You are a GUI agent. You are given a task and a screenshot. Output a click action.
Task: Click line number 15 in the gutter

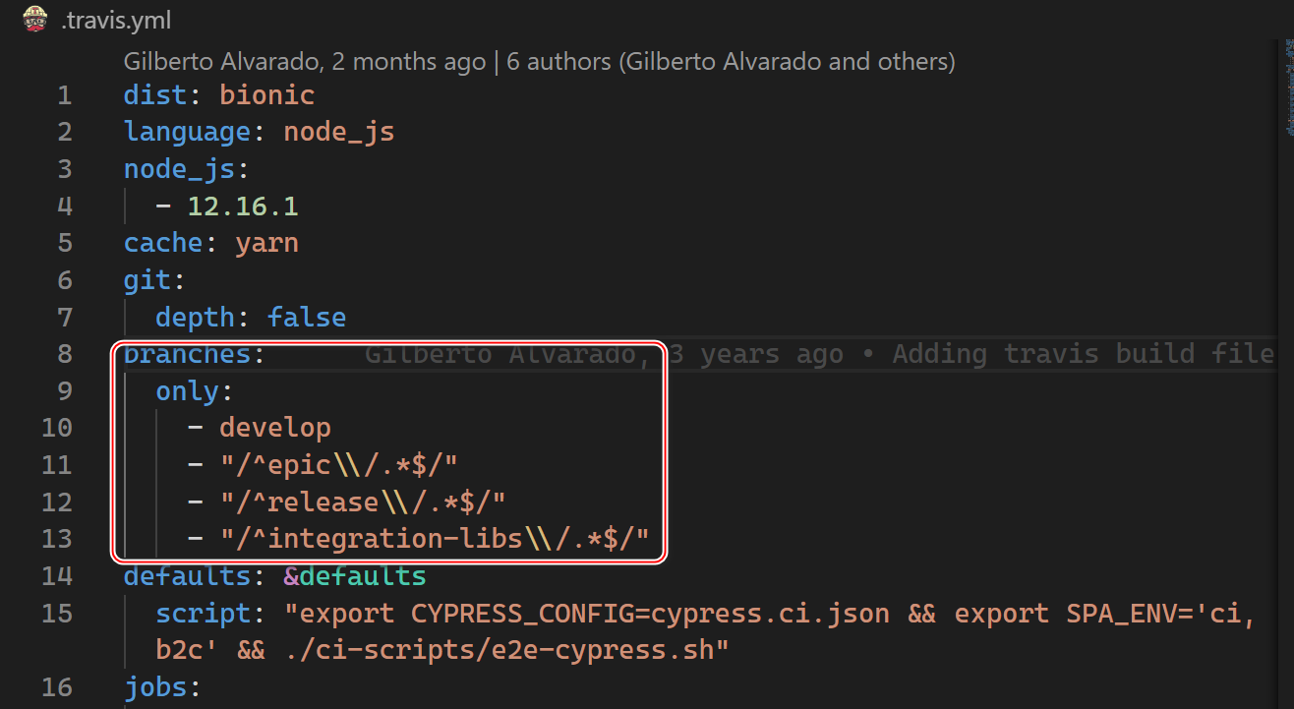[57, 614]
